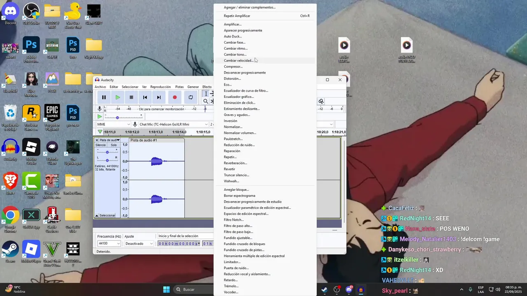Viewport: 527px width, 296px height.
Task: Open the Pistas menu
Action: click(180, 87)
